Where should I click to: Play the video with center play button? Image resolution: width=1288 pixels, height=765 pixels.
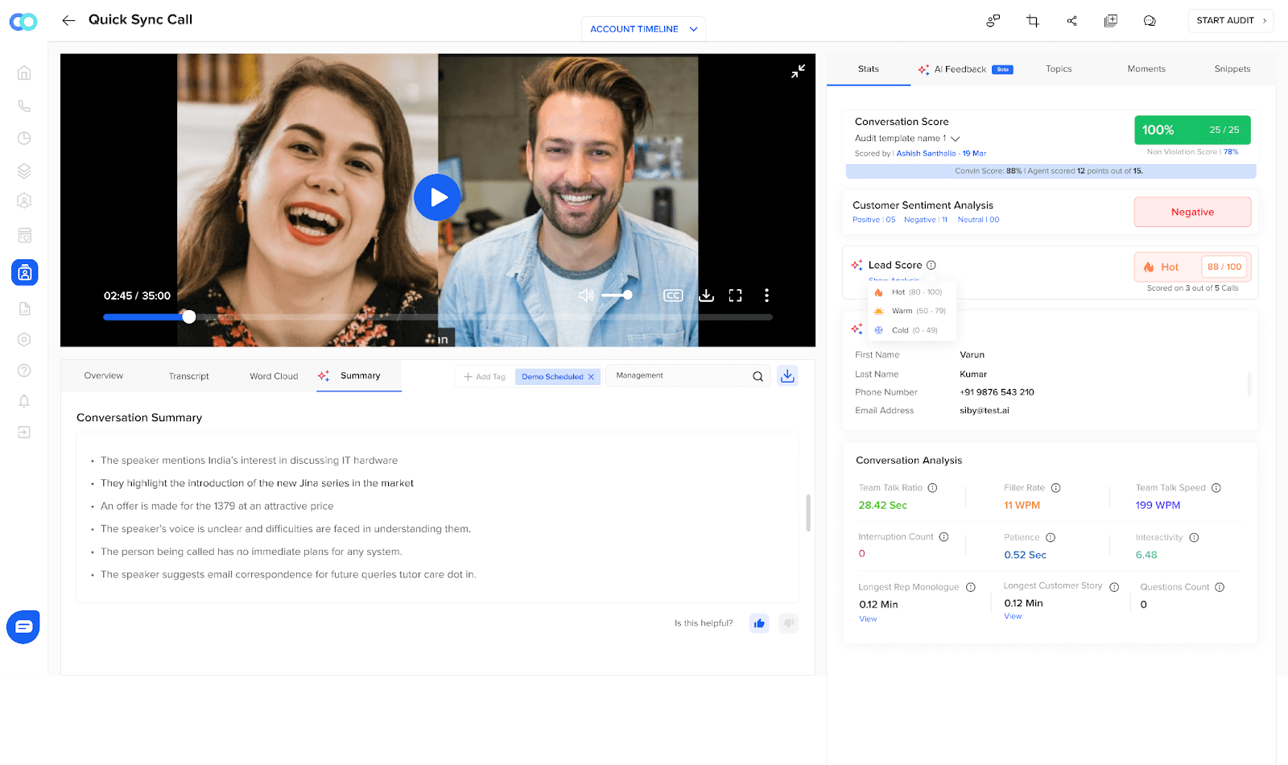(x=437, y=197)
